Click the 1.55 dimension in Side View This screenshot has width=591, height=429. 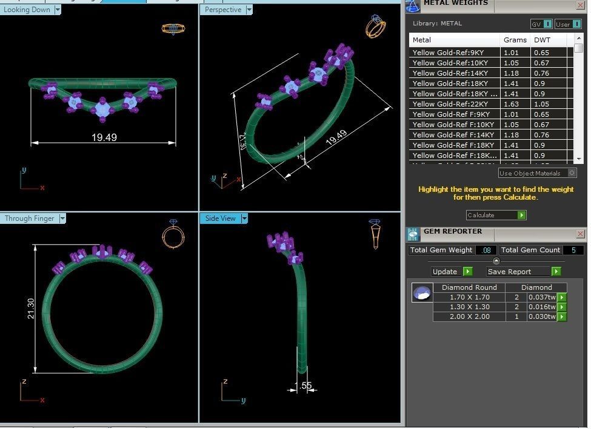click(303, 385)
